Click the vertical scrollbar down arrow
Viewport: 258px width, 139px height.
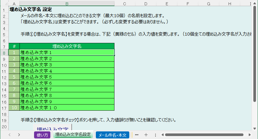255,128
